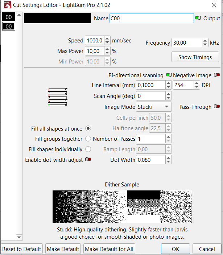
Task: Click the Dither Sample preview image
Action: click(122, 207)
